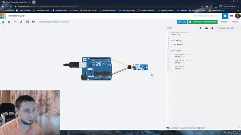Redo the last action
Viewport: 241px width, 135px height.
21,22
